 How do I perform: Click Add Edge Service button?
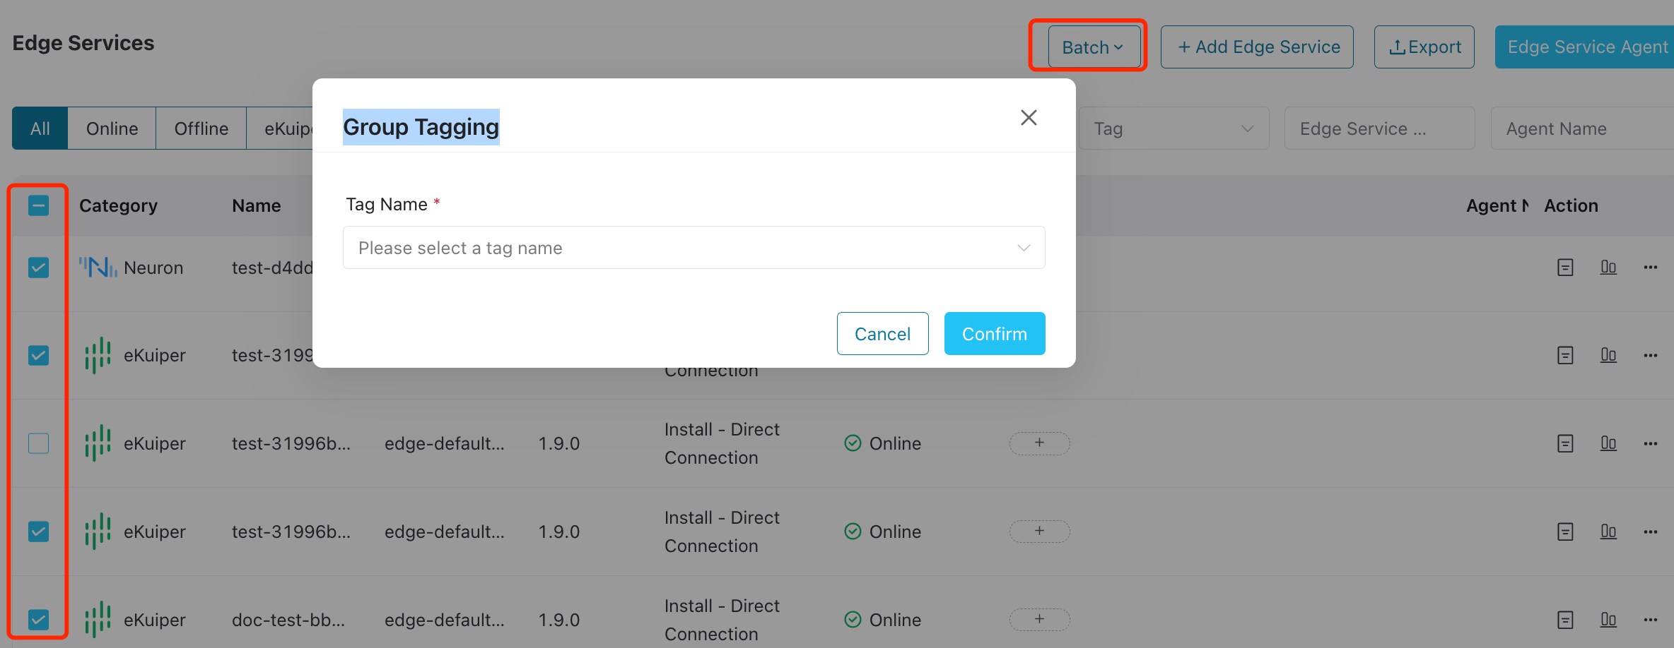click(x=1257, y=47)
